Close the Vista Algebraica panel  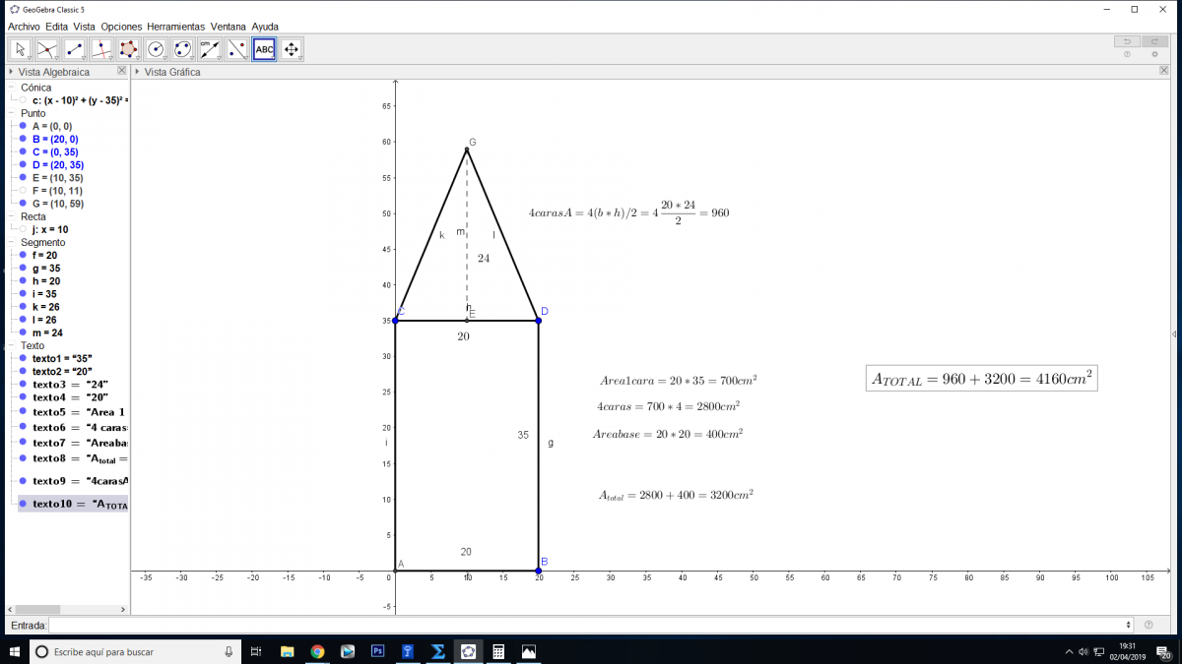click(x=122, y=71)
